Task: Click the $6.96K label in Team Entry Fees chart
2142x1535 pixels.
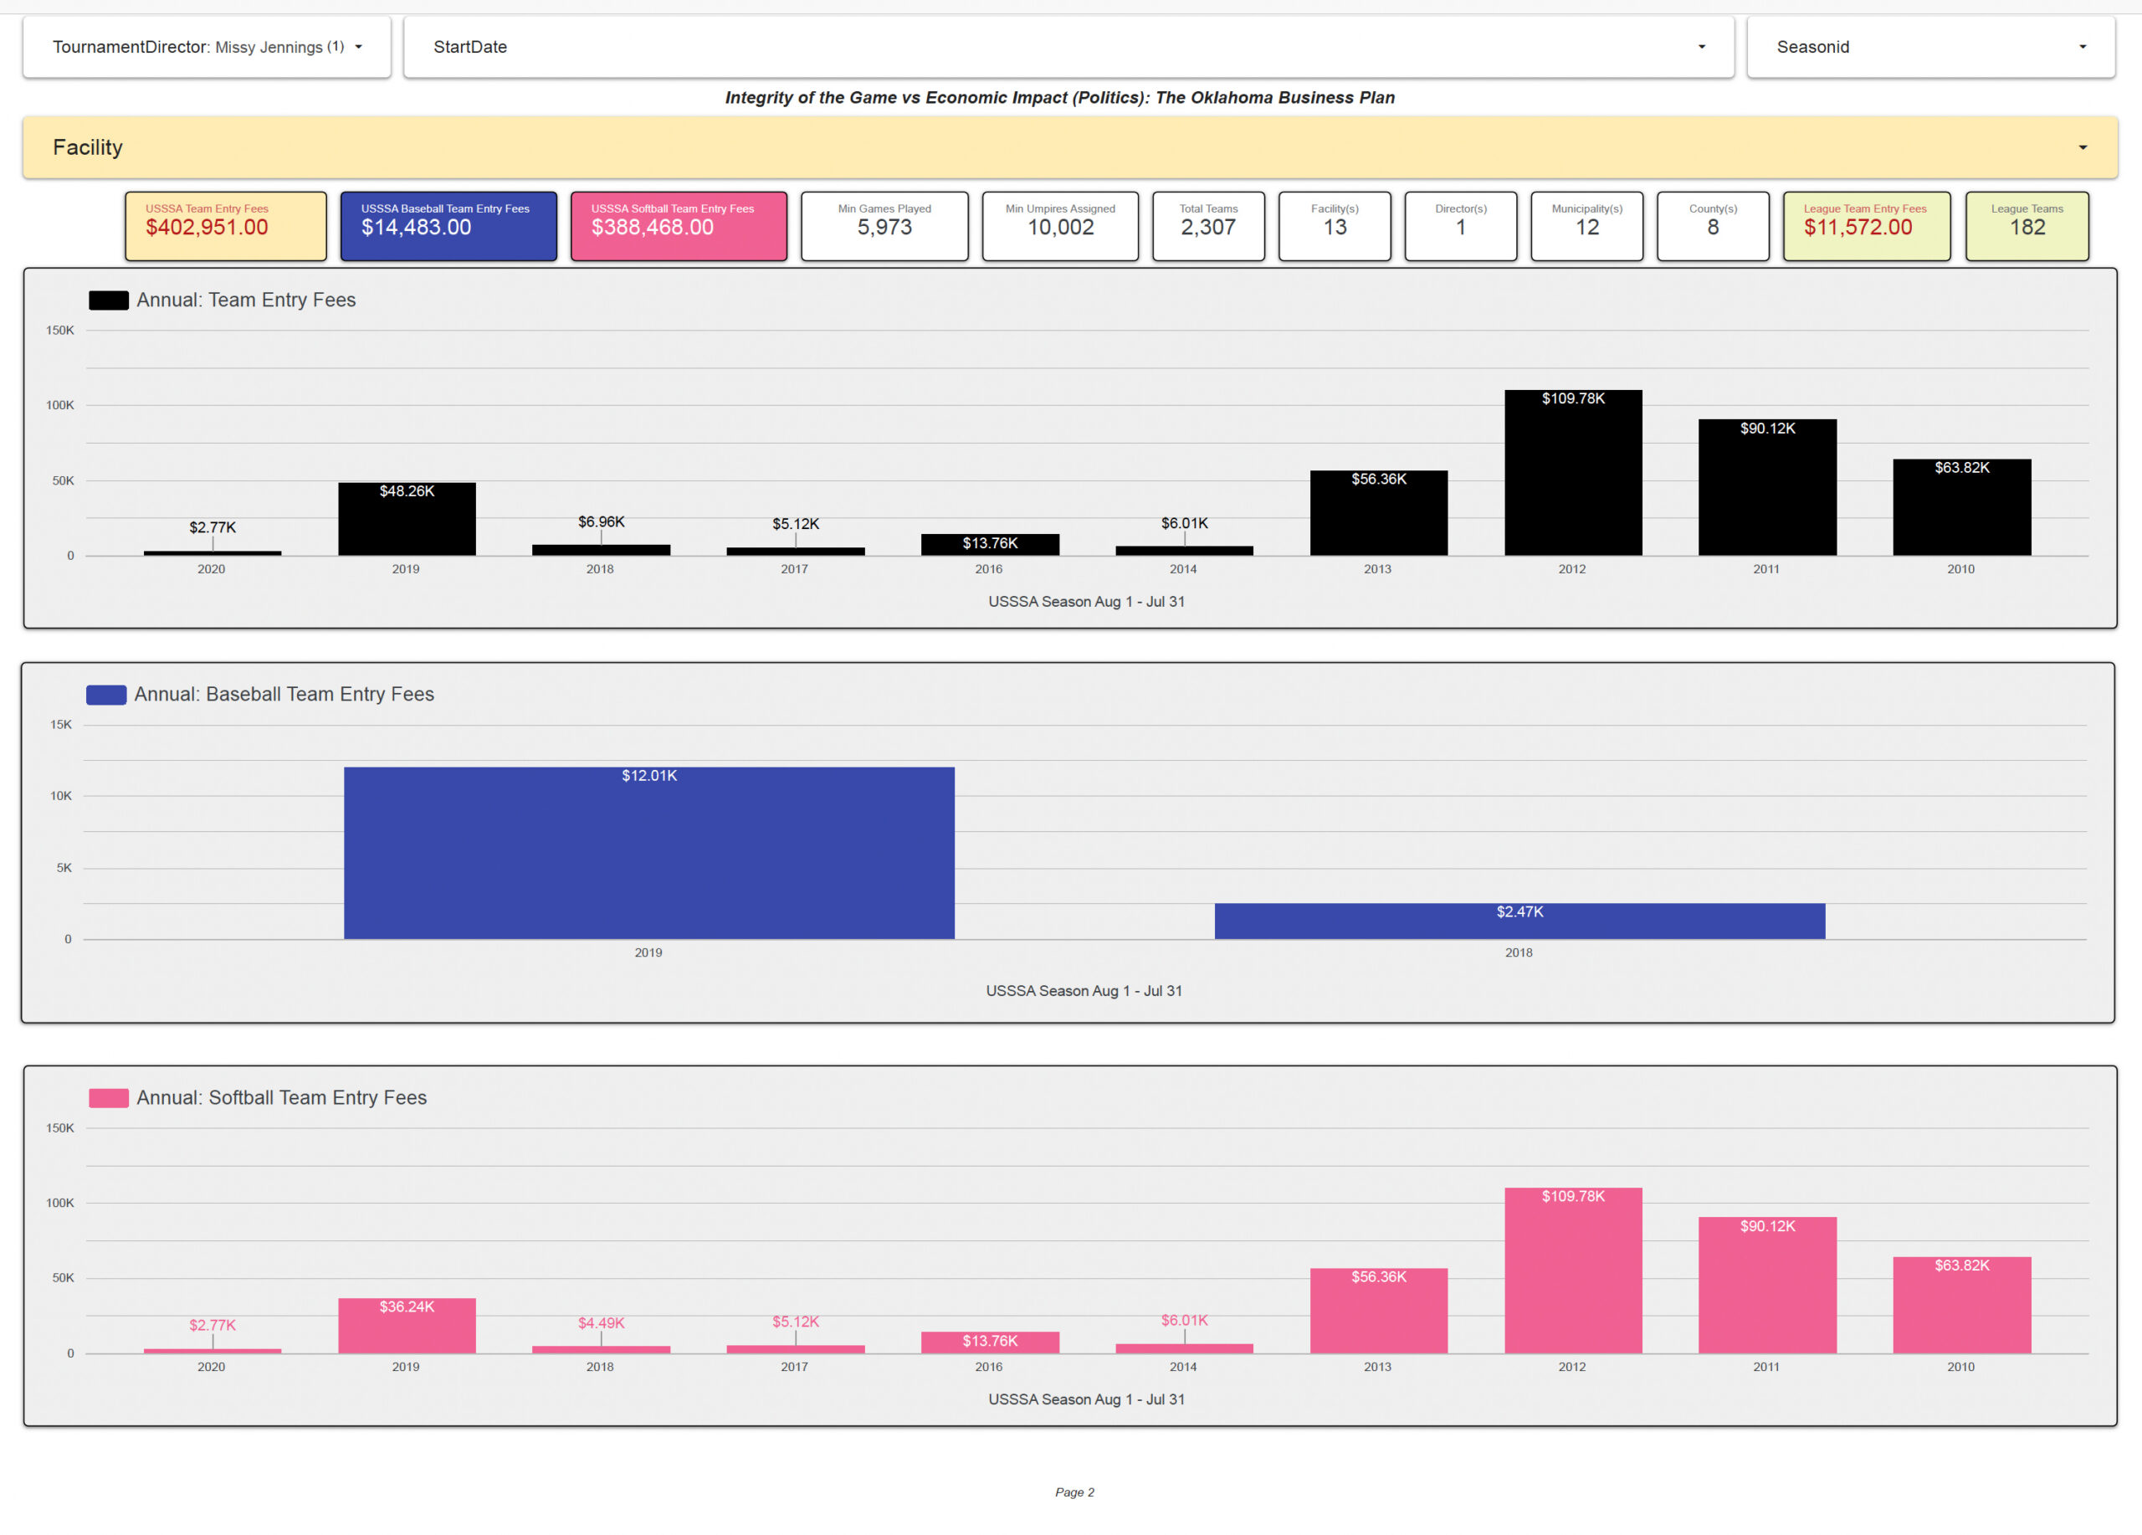Action: coord(601,521)
